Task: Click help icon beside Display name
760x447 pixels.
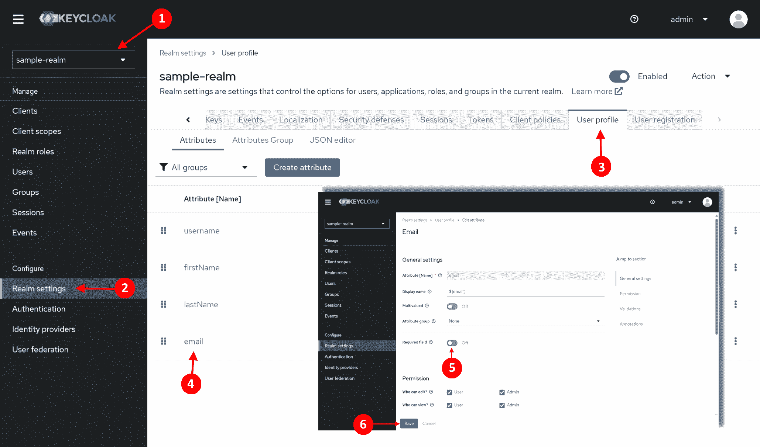Action: [429, 292]
